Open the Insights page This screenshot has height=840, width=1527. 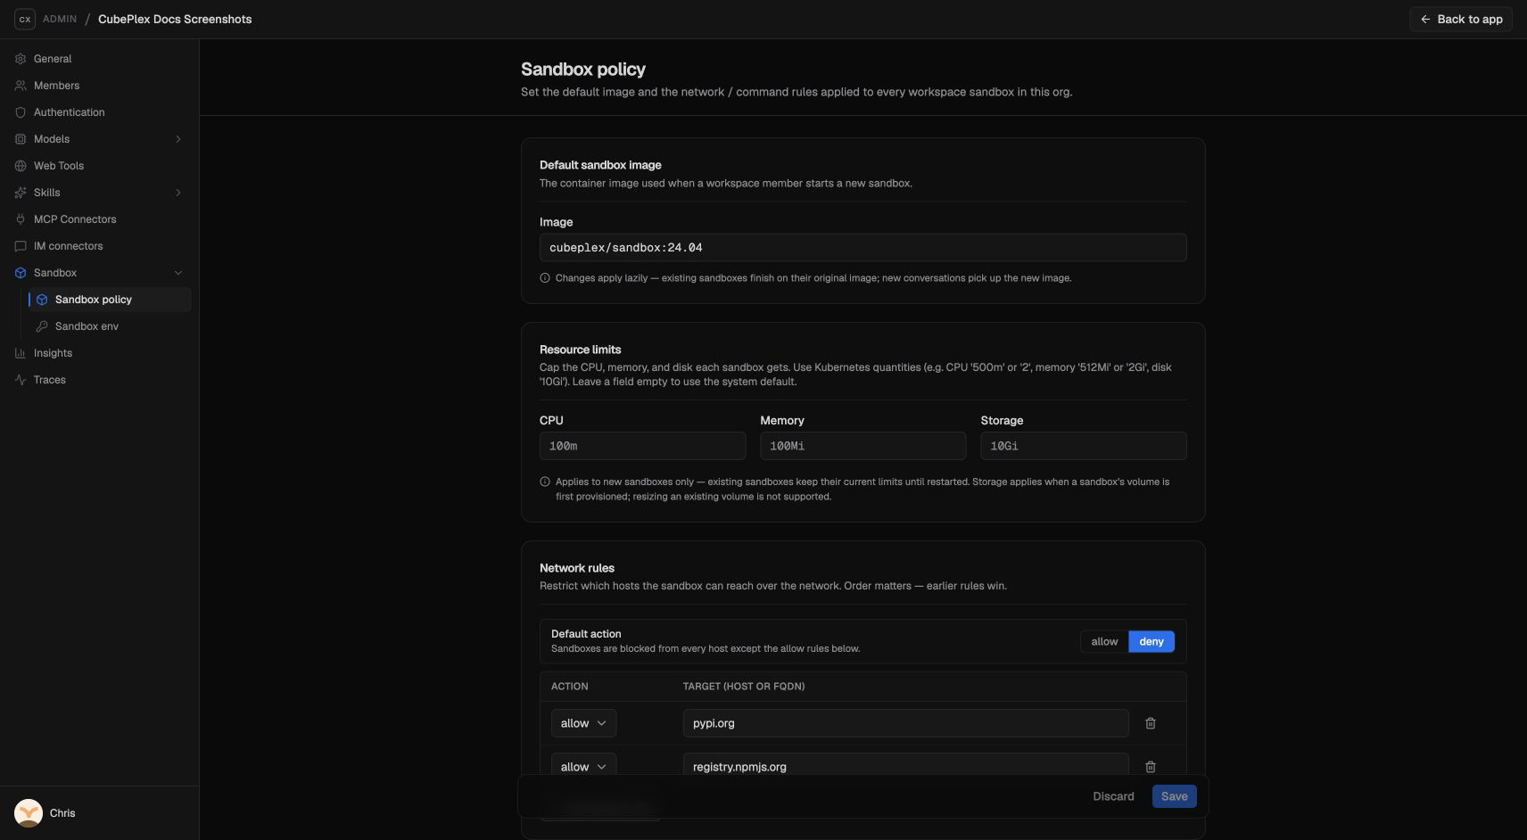tap(99, 353)
